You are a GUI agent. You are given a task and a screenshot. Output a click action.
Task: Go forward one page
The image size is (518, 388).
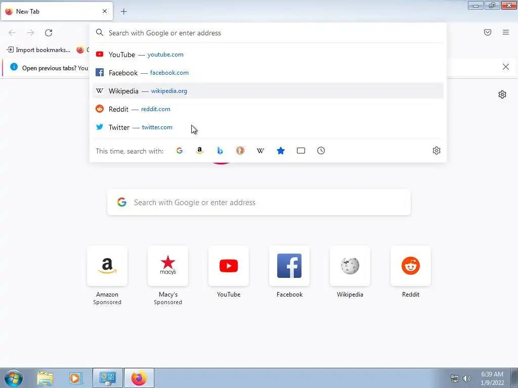(x=30, y=33)
